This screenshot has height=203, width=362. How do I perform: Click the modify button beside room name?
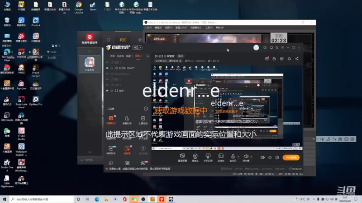(180, 56)
